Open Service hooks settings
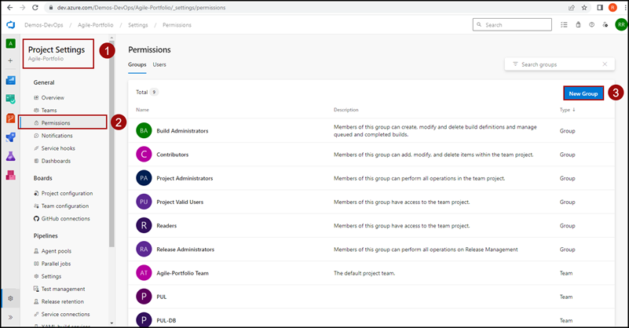 (x=58, y=148)
